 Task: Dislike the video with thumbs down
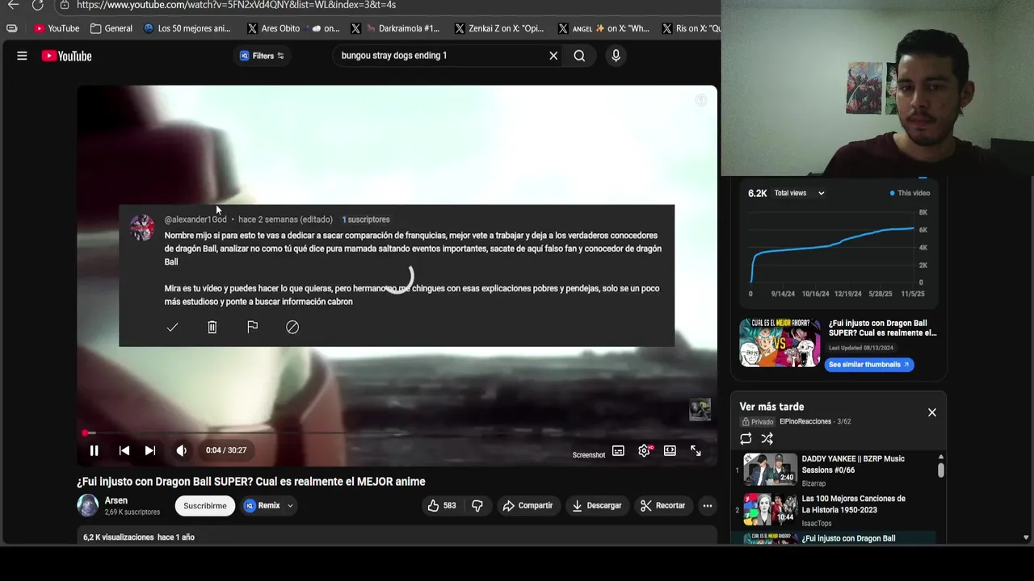pyautogui.click(x=477, y=506)
